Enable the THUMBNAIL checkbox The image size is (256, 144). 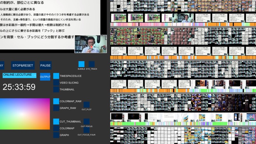coord(56,90)
